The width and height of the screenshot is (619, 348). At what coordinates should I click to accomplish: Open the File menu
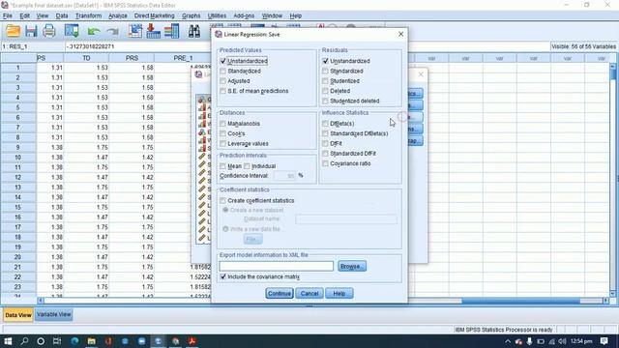click(8, 15)
